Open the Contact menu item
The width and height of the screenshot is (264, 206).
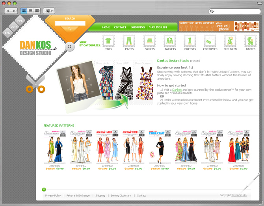pyautogui.click(x=120, y=27)
